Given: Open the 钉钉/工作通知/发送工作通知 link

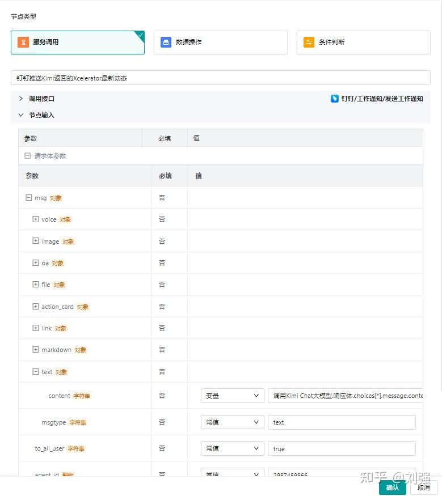Looking at the screenshot, I should point(380,98).
